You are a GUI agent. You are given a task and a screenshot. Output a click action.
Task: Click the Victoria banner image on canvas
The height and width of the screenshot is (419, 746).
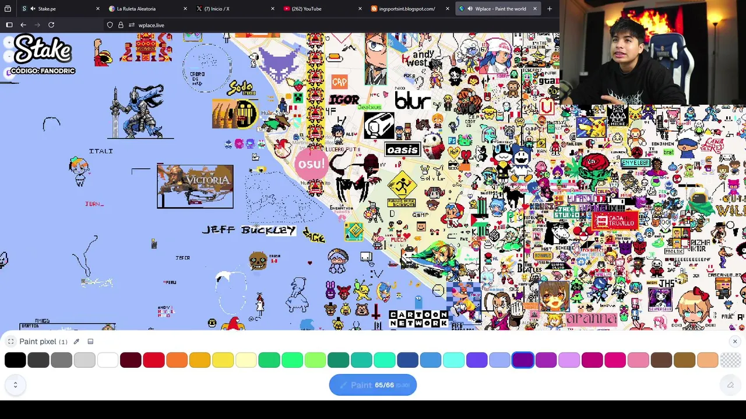(x=195, y=186)
